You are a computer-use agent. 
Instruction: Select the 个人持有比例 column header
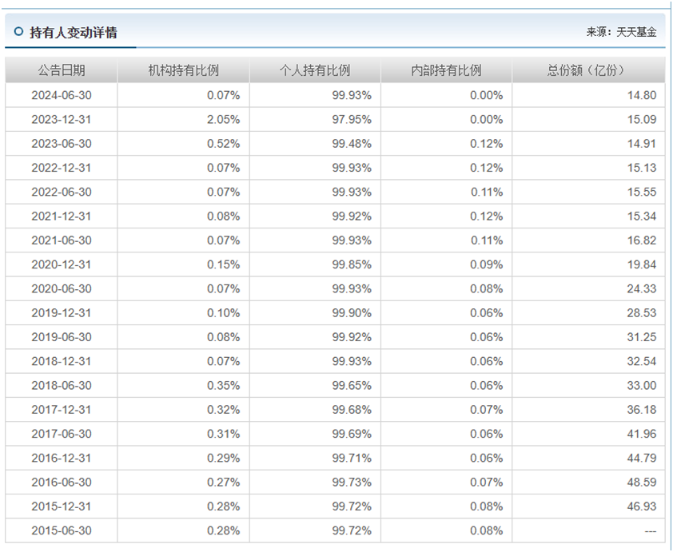pos(315,70)
